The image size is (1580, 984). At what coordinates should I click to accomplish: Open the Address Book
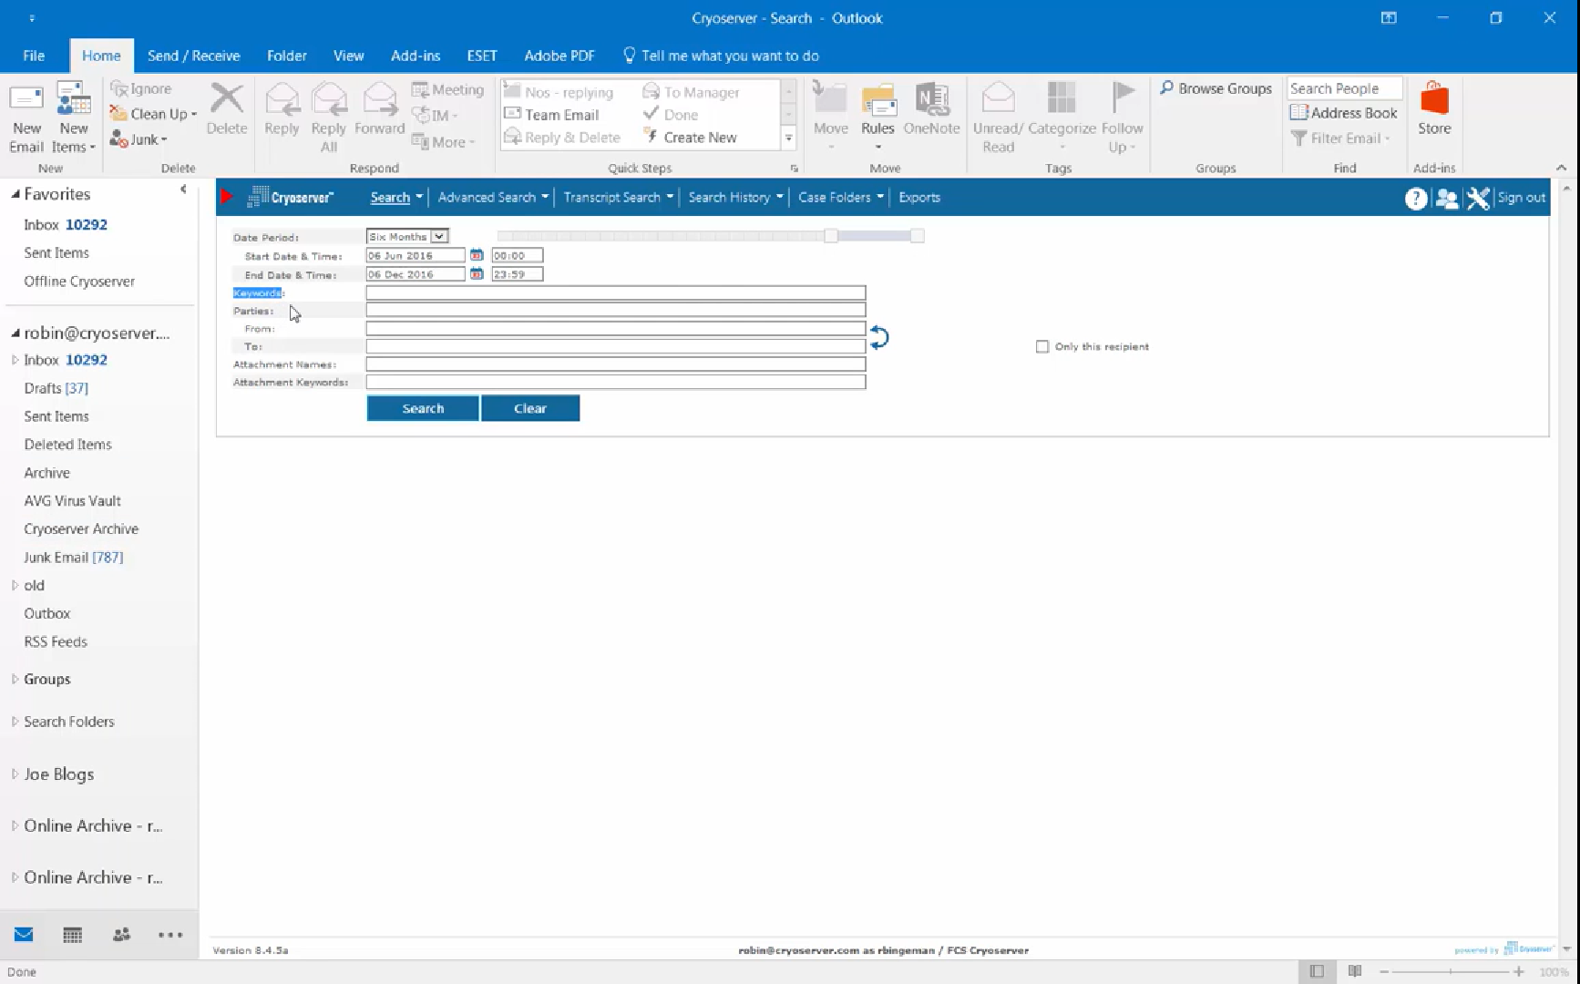tap(1344, 113)
